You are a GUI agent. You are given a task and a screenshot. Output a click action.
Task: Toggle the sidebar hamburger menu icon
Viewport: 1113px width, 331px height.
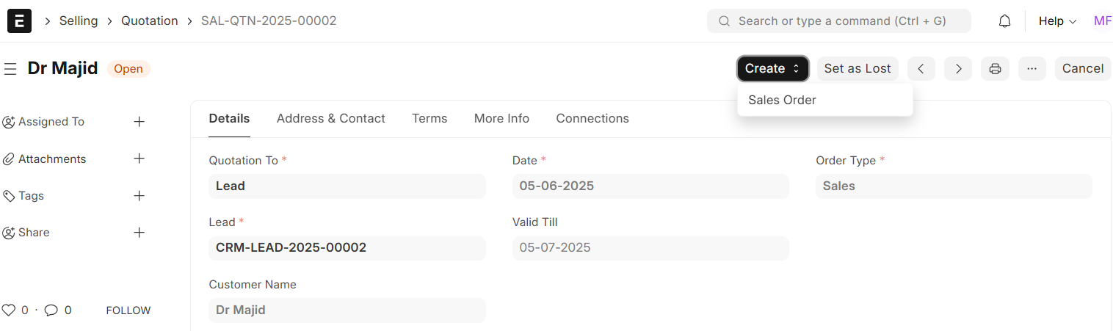point(10,69)
